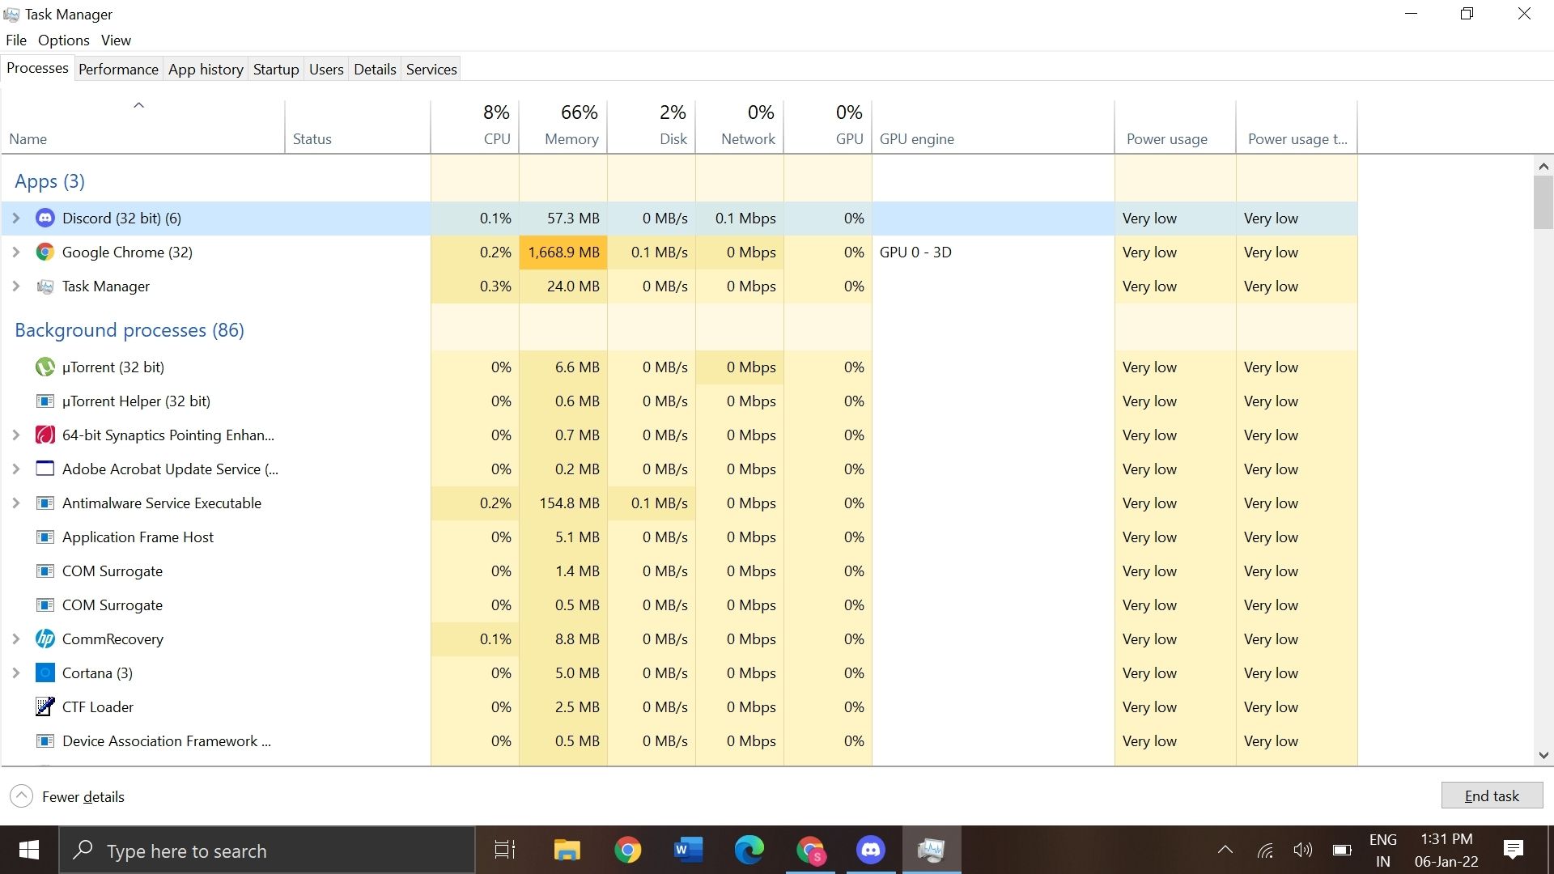1554x874 pixels.
Task: Open the notification center icon
Action: coord(1513,850)
